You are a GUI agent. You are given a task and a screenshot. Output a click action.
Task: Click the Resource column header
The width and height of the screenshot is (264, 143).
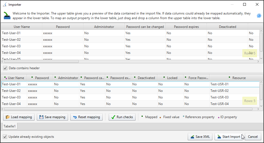pos(237,78)
